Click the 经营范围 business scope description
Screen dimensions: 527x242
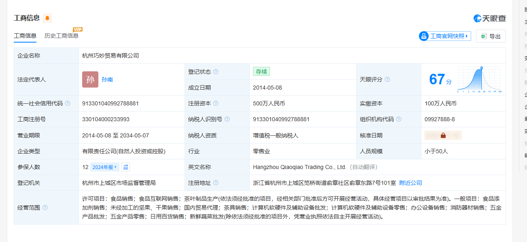[292, 208]
